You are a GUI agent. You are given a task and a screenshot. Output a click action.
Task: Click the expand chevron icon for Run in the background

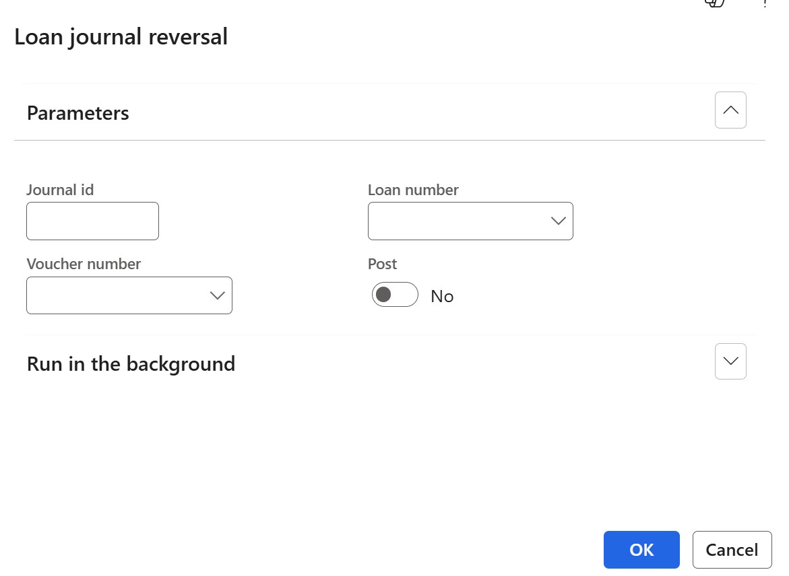(x=730, y=361)
